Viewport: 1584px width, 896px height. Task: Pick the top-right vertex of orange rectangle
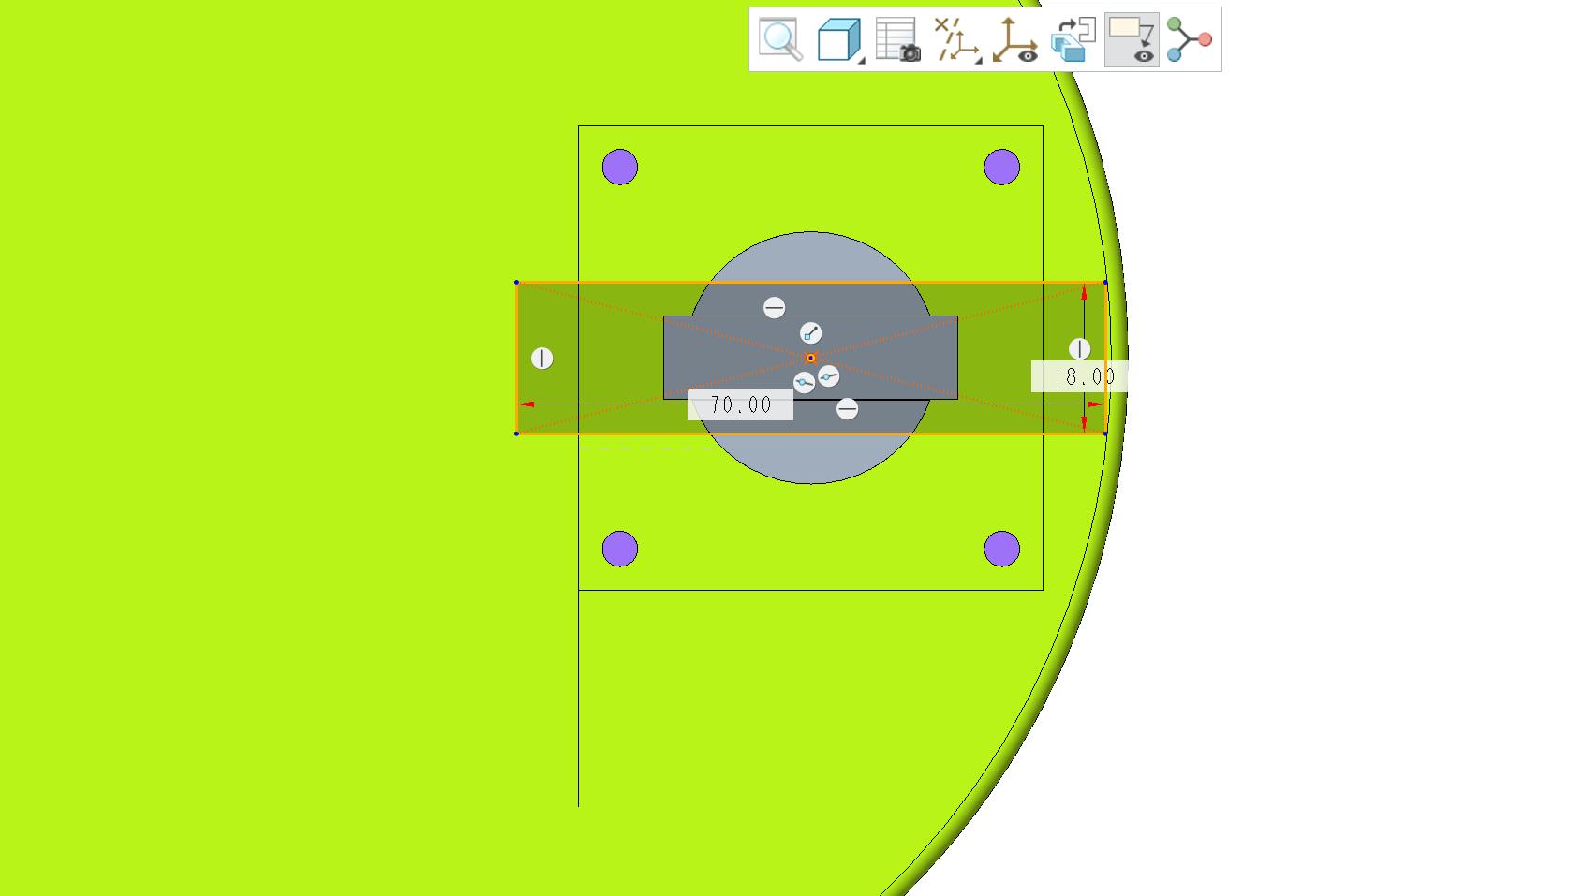click(1106, 282)
